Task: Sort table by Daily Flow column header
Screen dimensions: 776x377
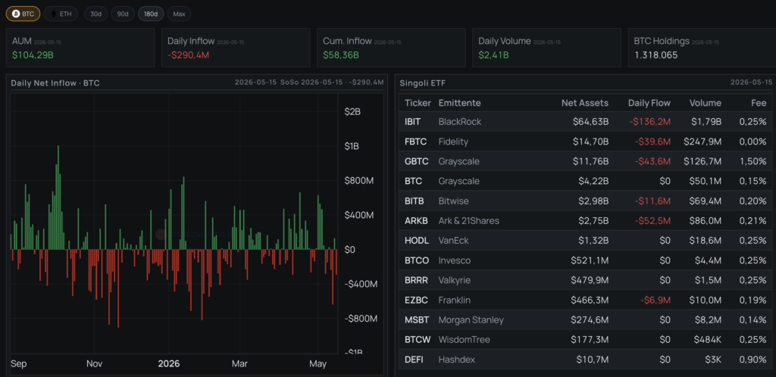Action: tap(649, 103)
